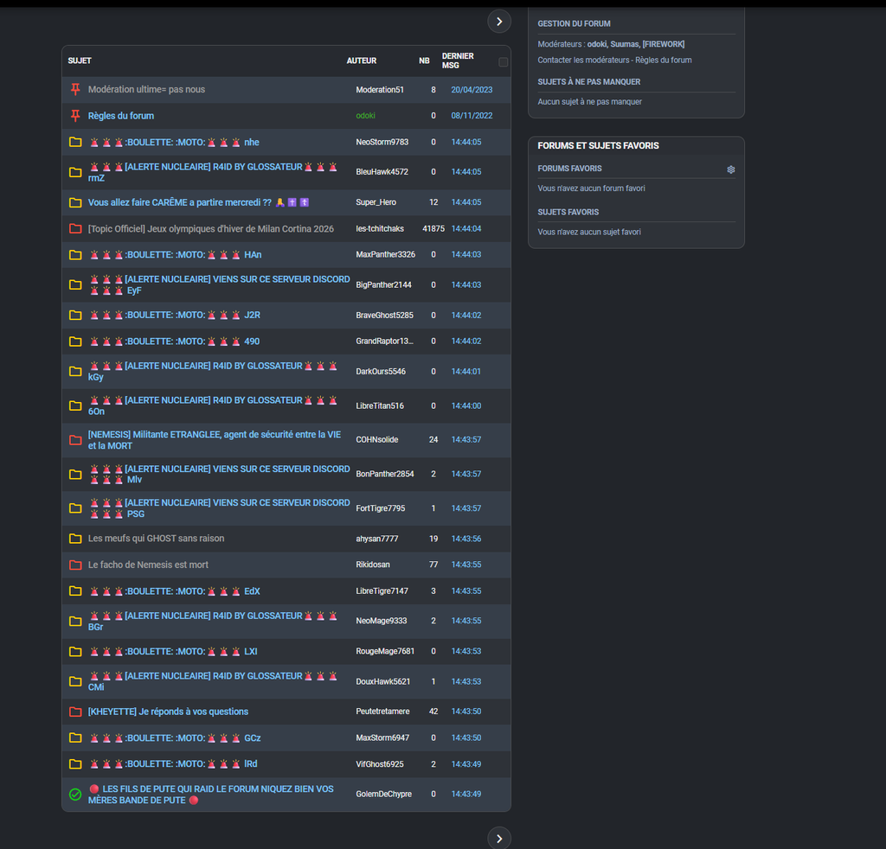The image size is (886, 849).
Task: Go to next page using the bottom arrow button
Action: coord(499,838)
